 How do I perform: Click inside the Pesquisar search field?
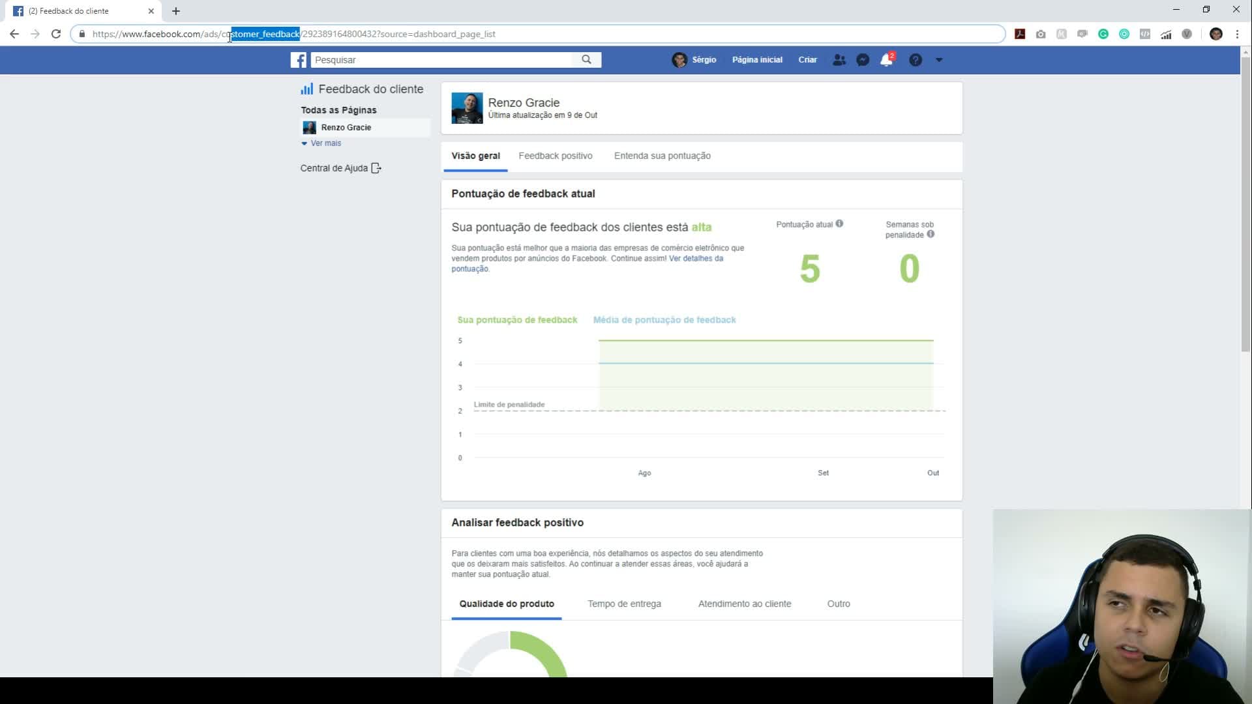[x=442, y=60]
